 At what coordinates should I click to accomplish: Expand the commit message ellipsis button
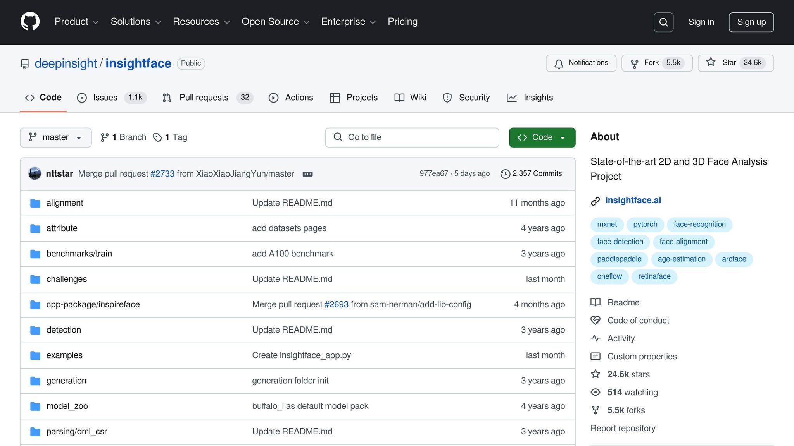tap(307, 174)
